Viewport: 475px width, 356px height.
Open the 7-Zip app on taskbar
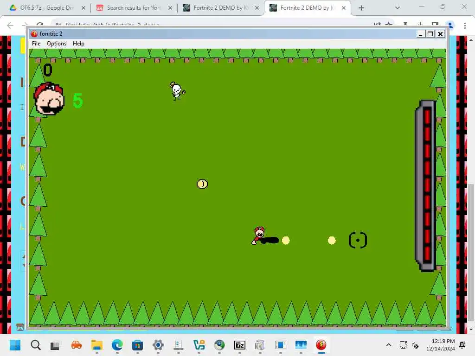pyautogui.click(x=240, y=345)
